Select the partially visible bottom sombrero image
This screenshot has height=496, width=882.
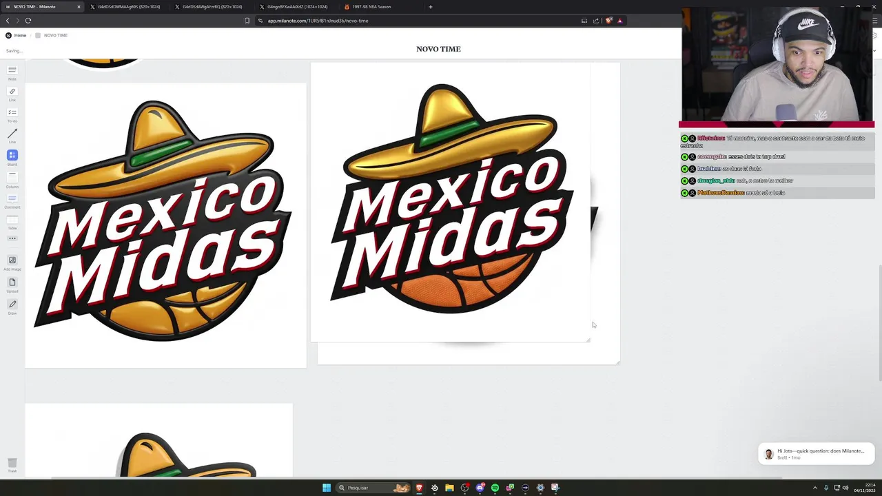158,440
